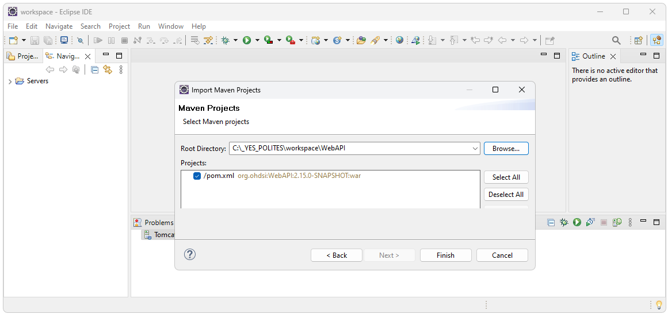Switch to the Problems tab
668x314 pixels.
(x=154, y=222)
